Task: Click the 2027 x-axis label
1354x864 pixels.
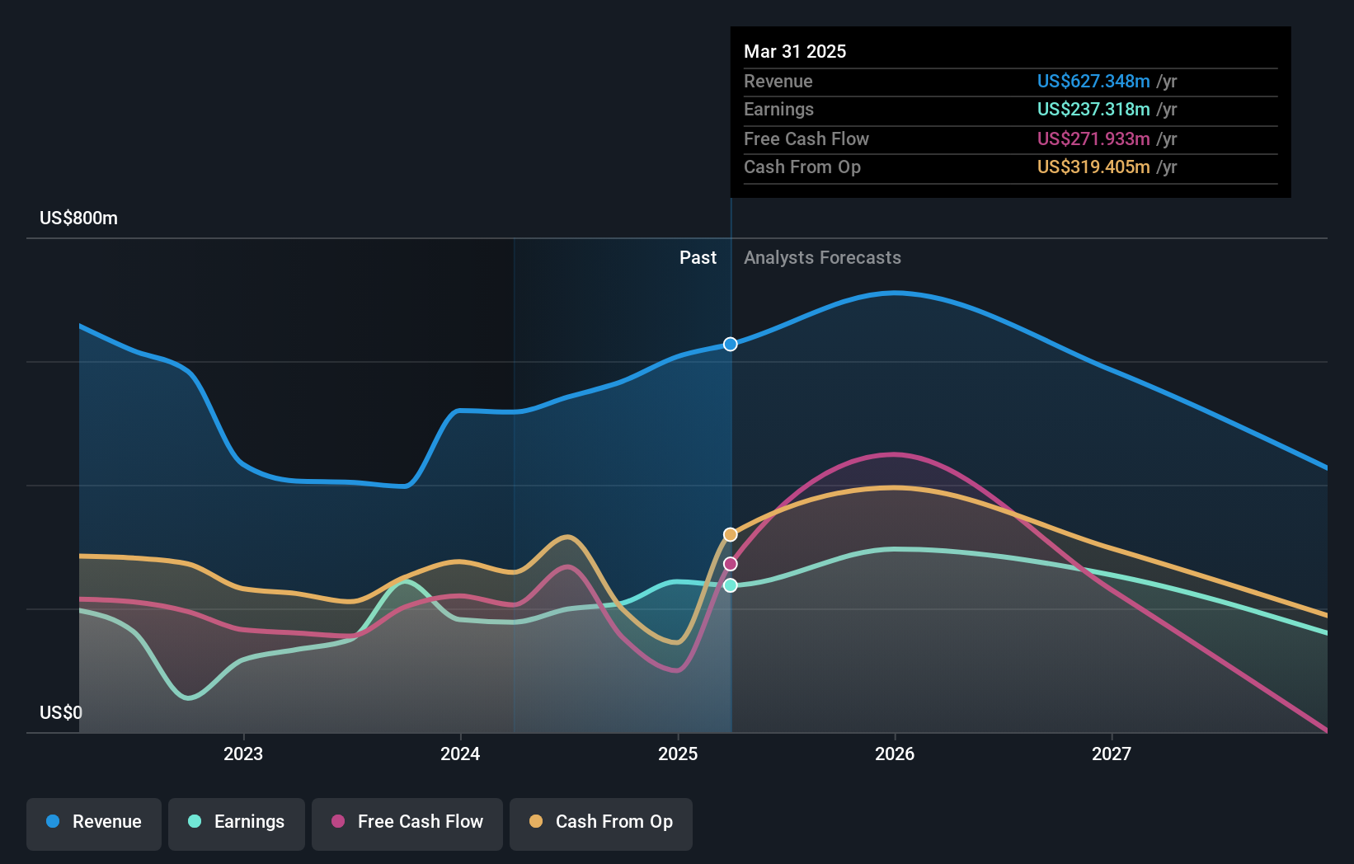Action: tap(1112, 754)
